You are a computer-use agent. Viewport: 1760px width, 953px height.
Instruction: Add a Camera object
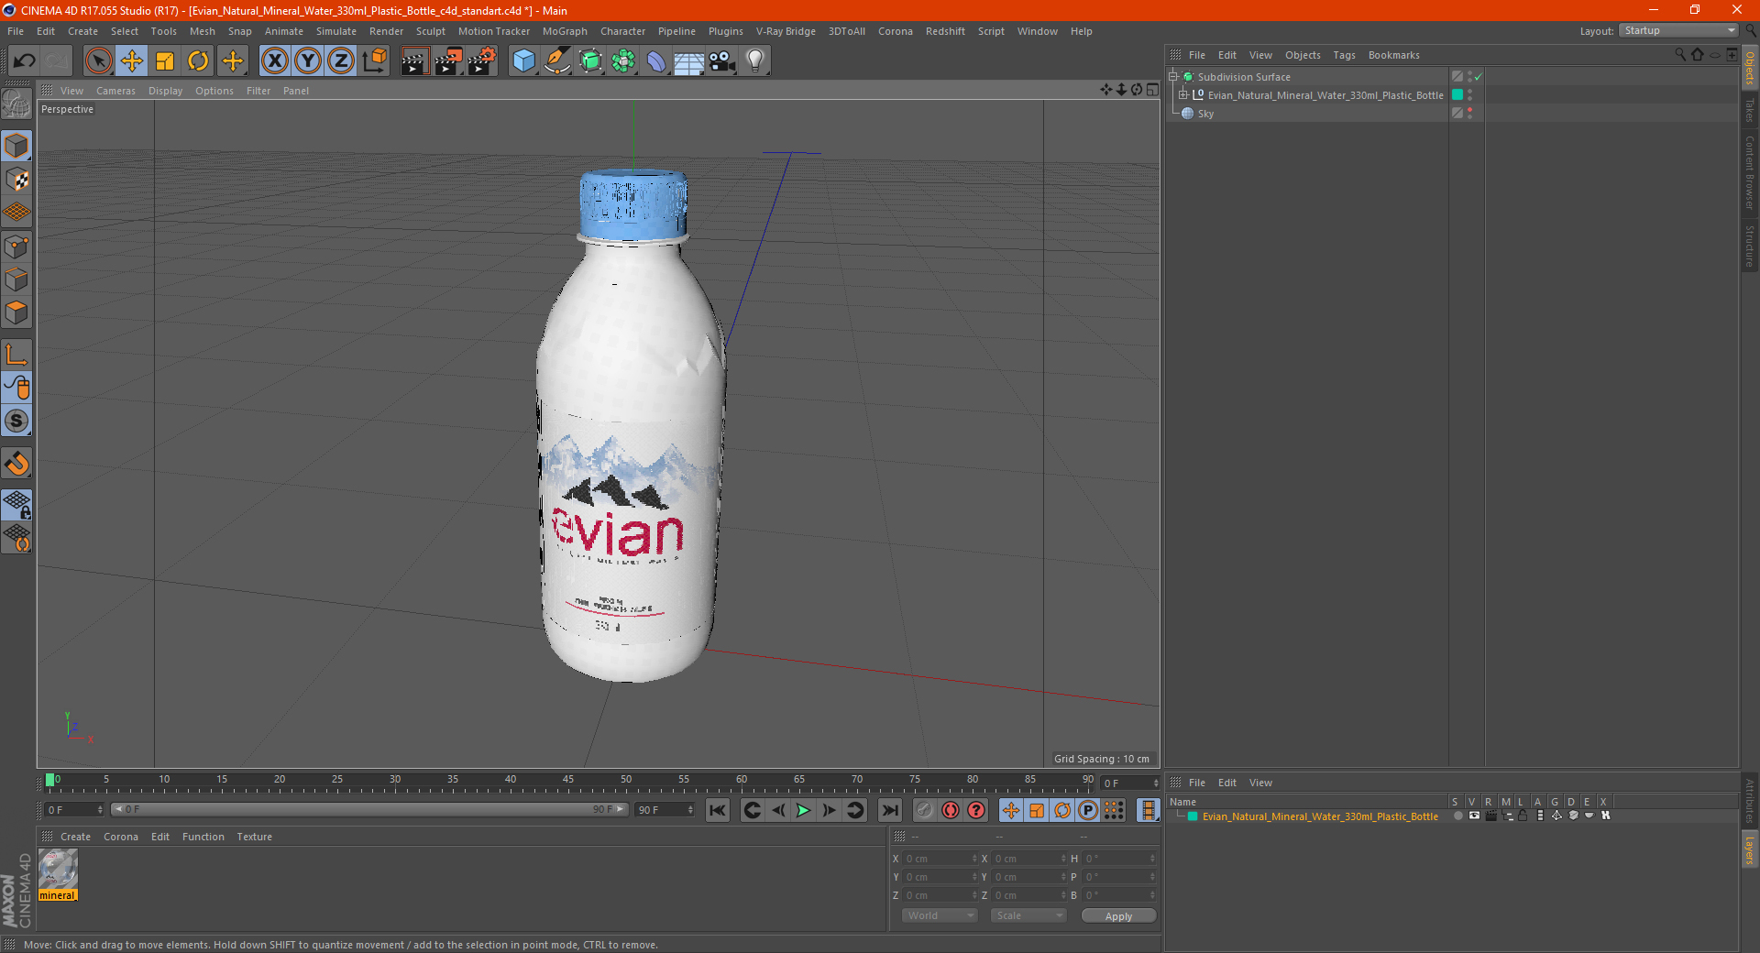tap(722, 61)
